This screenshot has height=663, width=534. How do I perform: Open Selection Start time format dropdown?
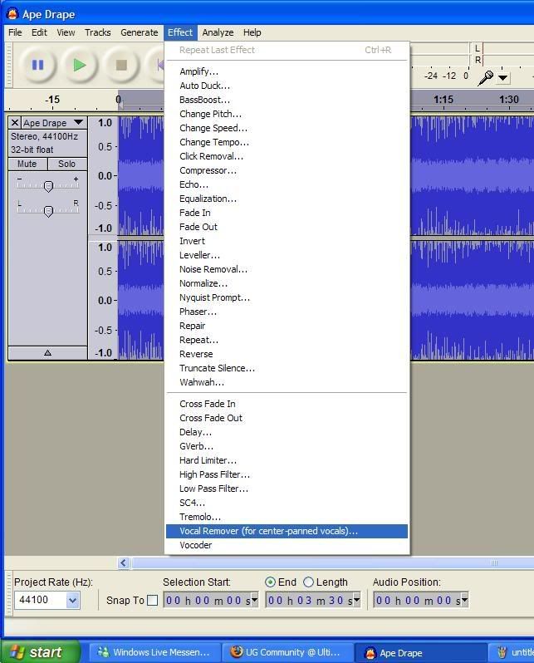[254, 600]
